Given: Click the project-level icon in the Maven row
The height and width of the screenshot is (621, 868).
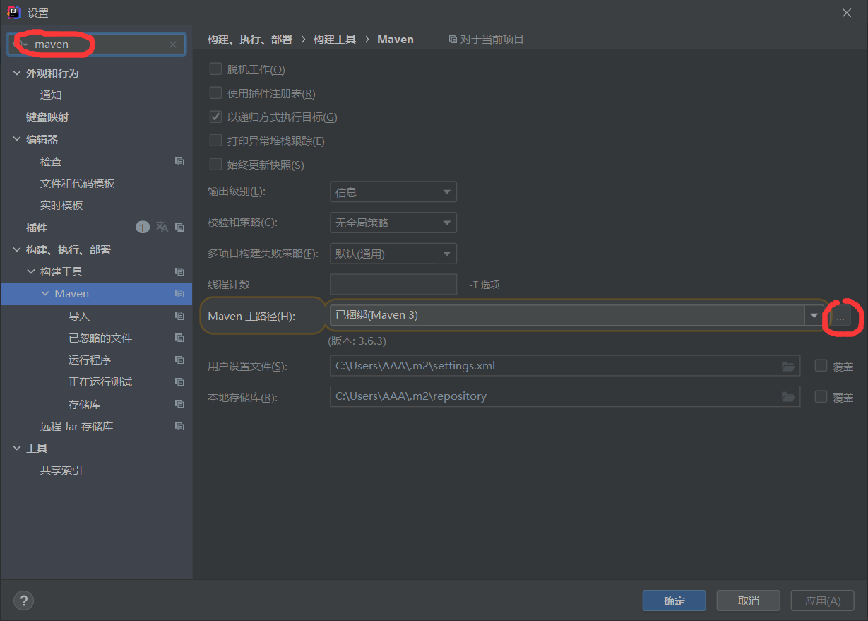Looking at the screenshot, I should 179,294.
